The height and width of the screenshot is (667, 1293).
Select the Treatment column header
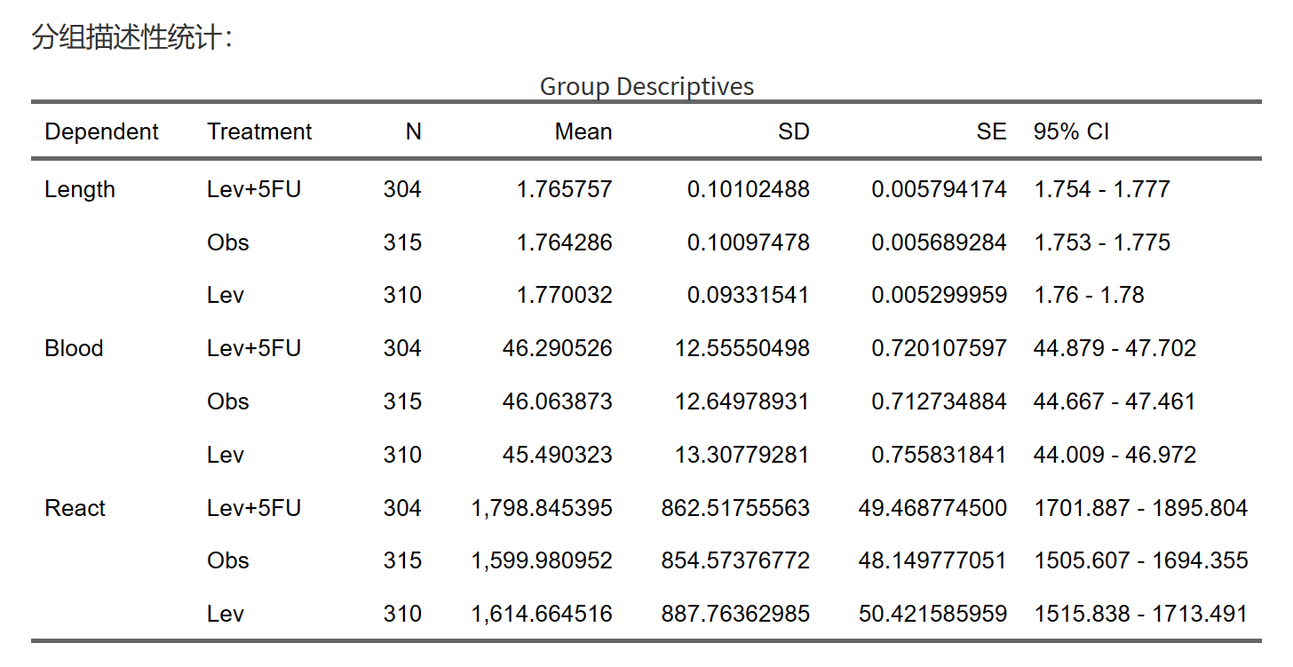coord(259,131)
